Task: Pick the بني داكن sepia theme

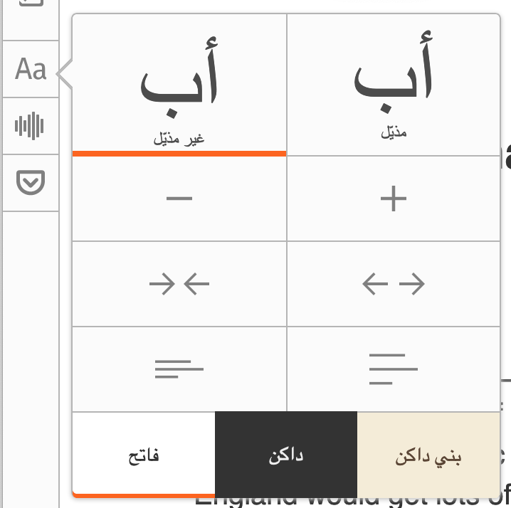Action: [x=428, y=455]
